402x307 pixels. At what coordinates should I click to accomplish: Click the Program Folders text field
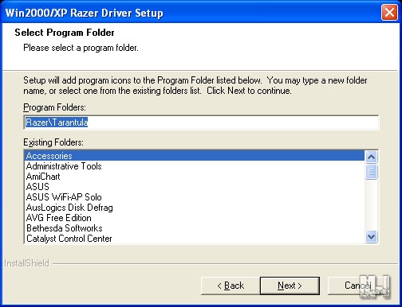point(201,122)
